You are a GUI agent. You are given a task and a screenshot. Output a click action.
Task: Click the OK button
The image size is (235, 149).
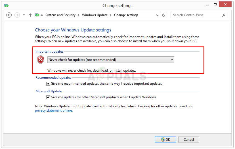(x=165, y=139)
